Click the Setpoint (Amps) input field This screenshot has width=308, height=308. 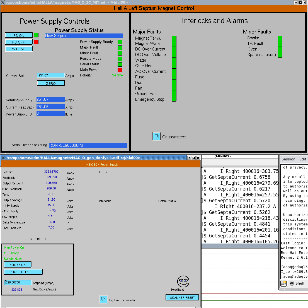pyautogui.click(x=18, y=282)
